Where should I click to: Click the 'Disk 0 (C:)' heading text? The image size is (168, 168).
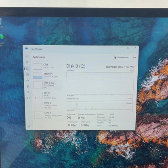coord(76,66)
